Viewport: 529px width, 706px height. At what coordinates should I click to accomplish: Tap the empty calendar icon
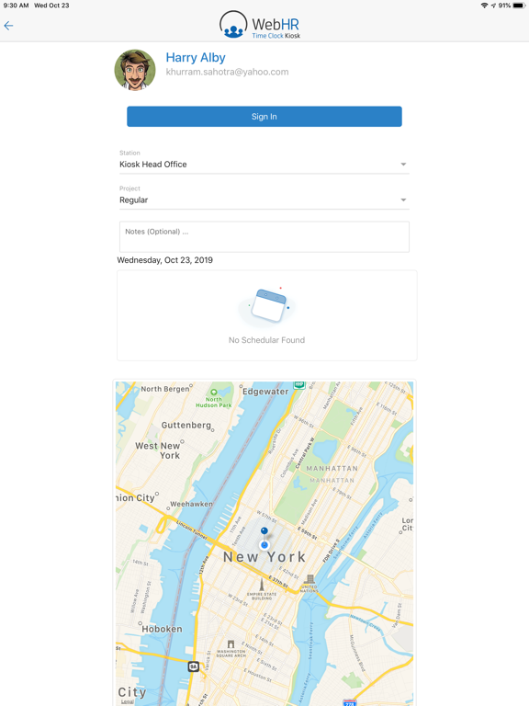(x=268, y=306)
